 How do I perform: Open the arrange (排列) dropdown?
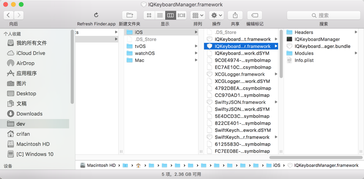198,15
